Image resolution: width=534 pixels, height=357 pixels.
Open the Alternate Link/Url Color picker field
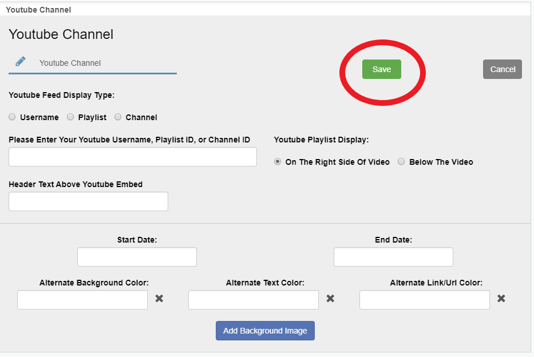tap(424, 300)
